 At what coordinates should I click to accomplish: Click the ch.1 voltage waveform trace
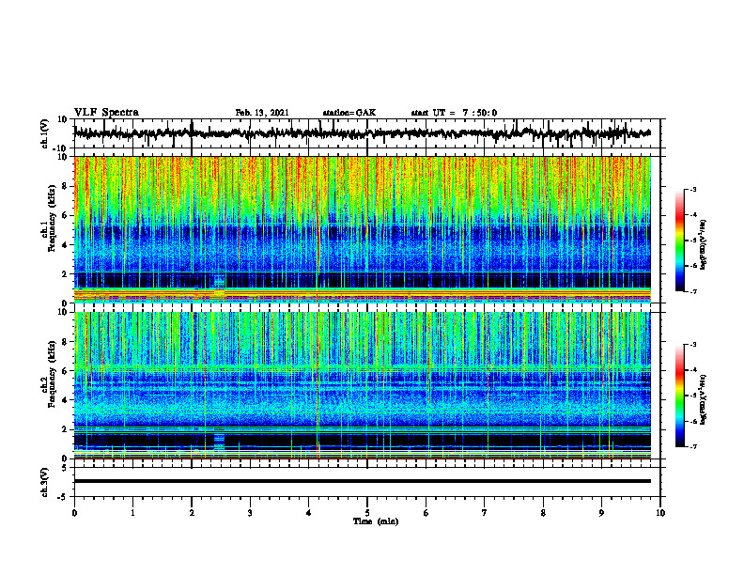pyautogui.click(x=362, y=133)
